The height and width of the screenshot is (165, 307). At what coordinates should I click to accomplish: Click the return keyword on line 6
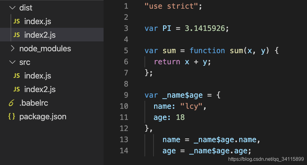[167, 62]
